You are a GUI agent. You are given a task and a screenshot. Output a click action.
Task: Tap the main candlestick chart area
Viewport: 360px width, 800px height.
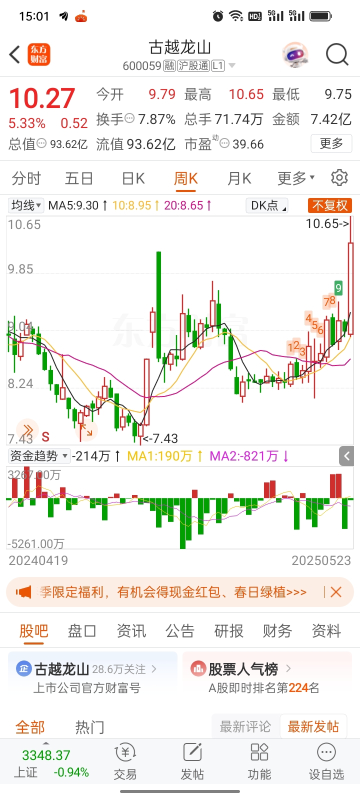pyautogui.click(x=180, y=330)
